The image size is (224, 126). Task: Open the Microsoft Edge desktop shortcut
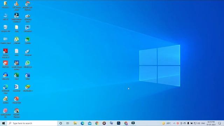[6, 89]
